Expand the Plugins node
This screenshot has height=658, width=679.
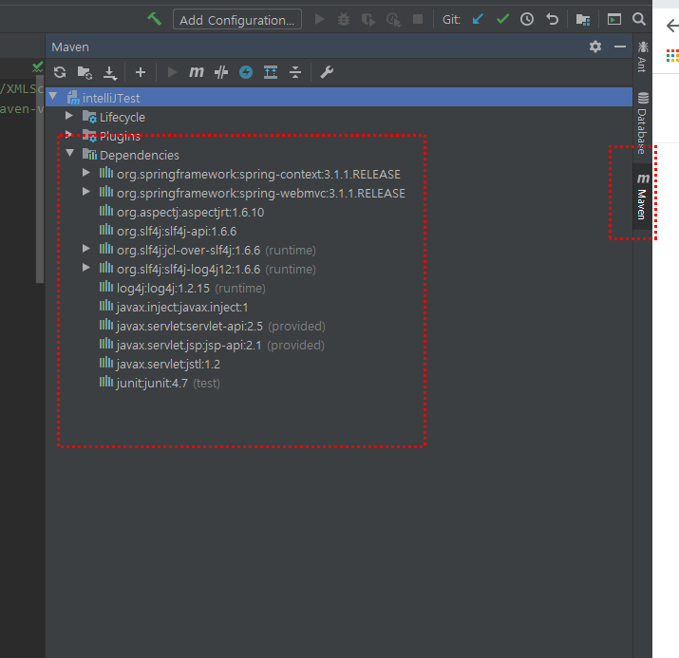68,133
